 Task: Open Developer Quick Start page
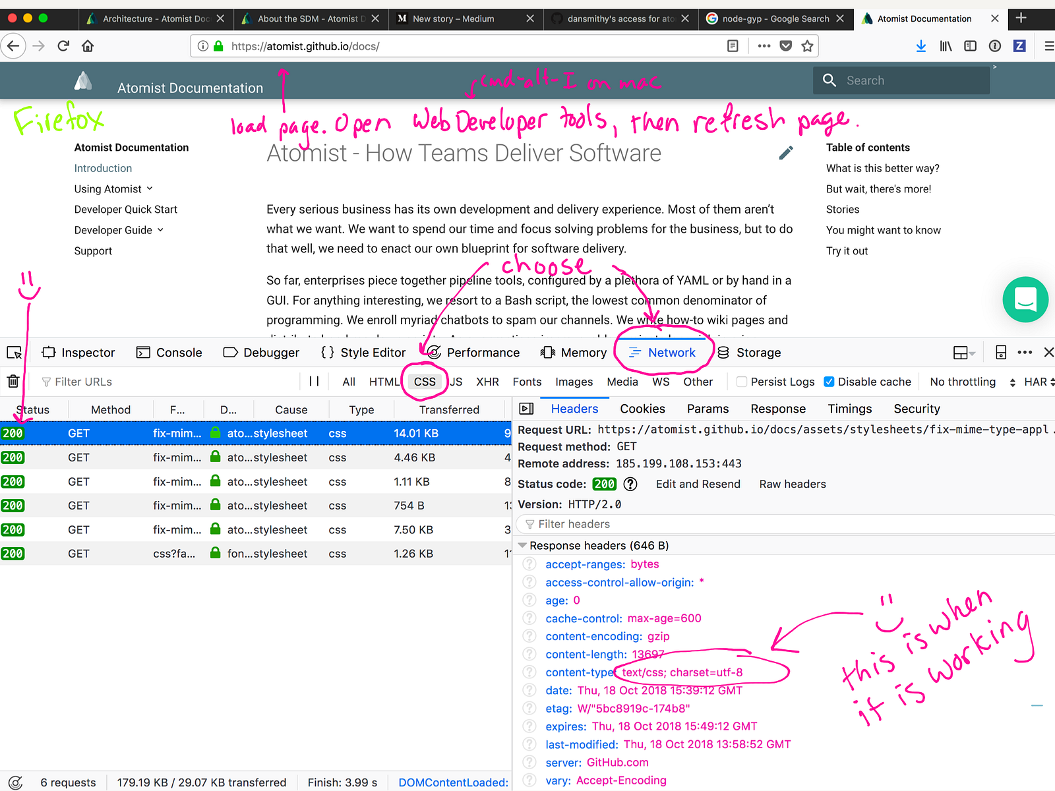point(126,210)
